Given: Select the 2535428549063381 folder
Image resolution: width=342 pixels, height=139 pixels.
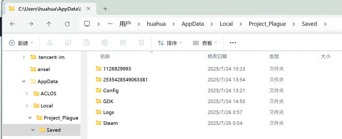Looking at the screenshot, I should click(x=125, y=79).
